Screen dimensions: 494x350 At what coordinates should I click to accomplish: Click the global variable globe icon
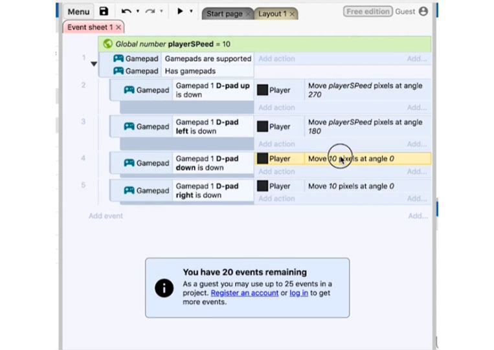click(x=107, y=44)
